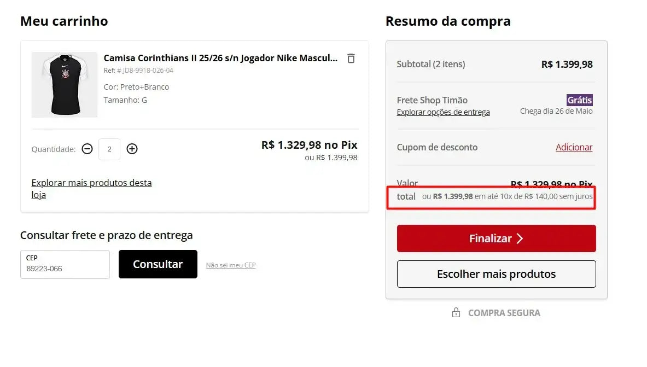This screenshot has width=647, height=367.
Task: Click the installment total price line
Action: tap(507, 196)
